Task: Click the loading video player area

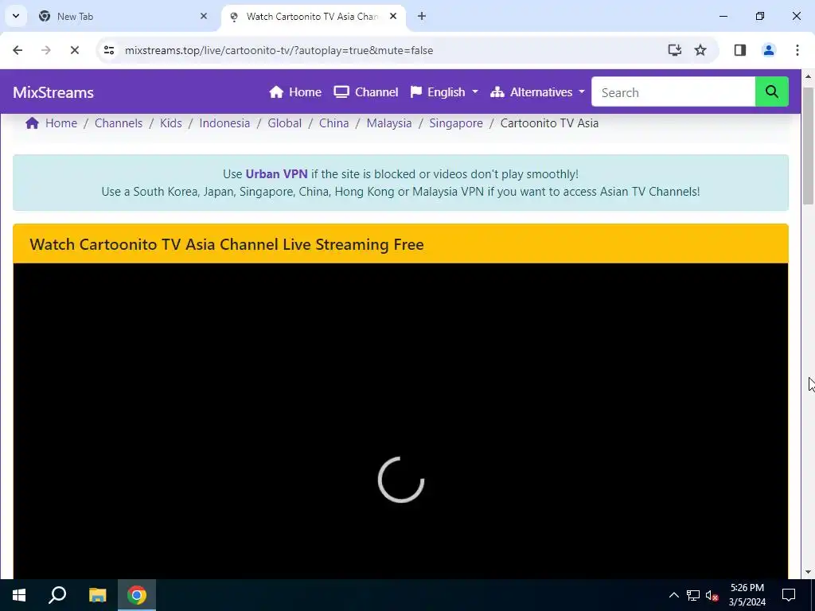Action: click(x=401, y=421)
